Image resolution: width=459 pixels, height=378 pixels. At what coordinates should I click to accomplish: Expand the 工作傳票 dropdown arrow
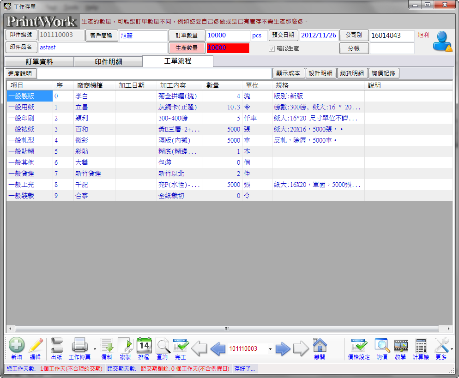[x=95, y=349]
